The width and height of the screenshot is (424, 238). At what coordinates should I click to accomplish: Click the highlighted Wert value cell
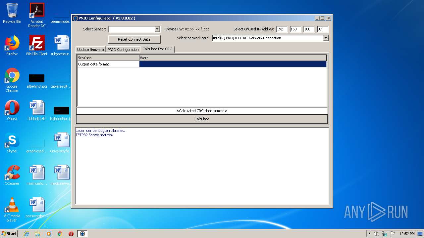[x=233, y=64]
